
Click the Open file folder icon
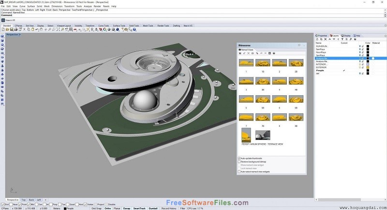[7, 30]
